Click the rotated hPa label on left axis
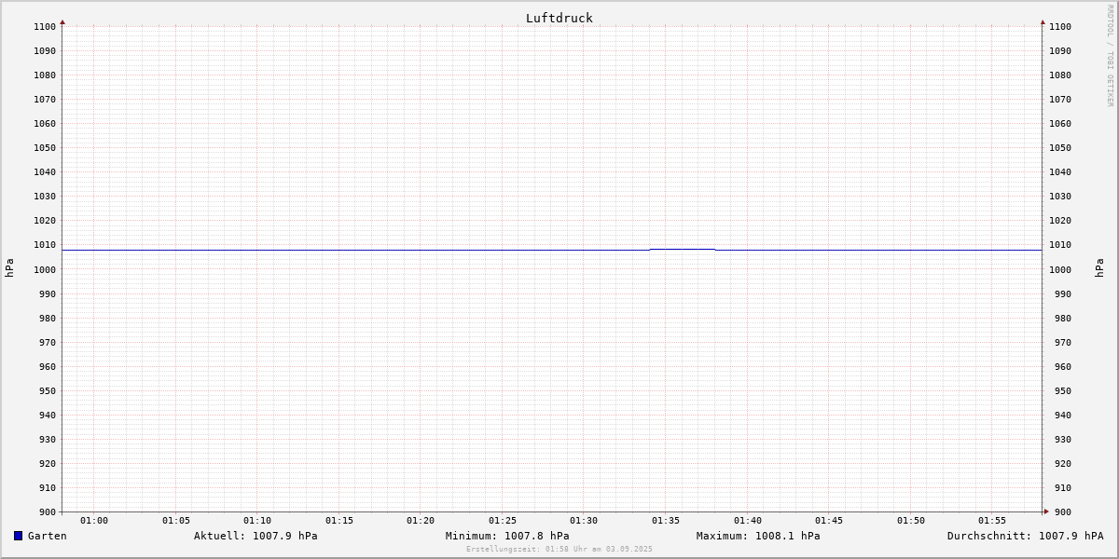This screenshot has width=1119, height=559. pyautogui.click(x=10, y=267)
